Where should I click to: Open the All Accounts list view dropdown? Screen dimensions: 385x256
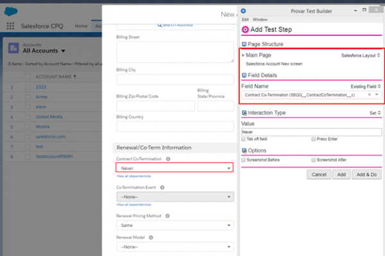(63, 51)
